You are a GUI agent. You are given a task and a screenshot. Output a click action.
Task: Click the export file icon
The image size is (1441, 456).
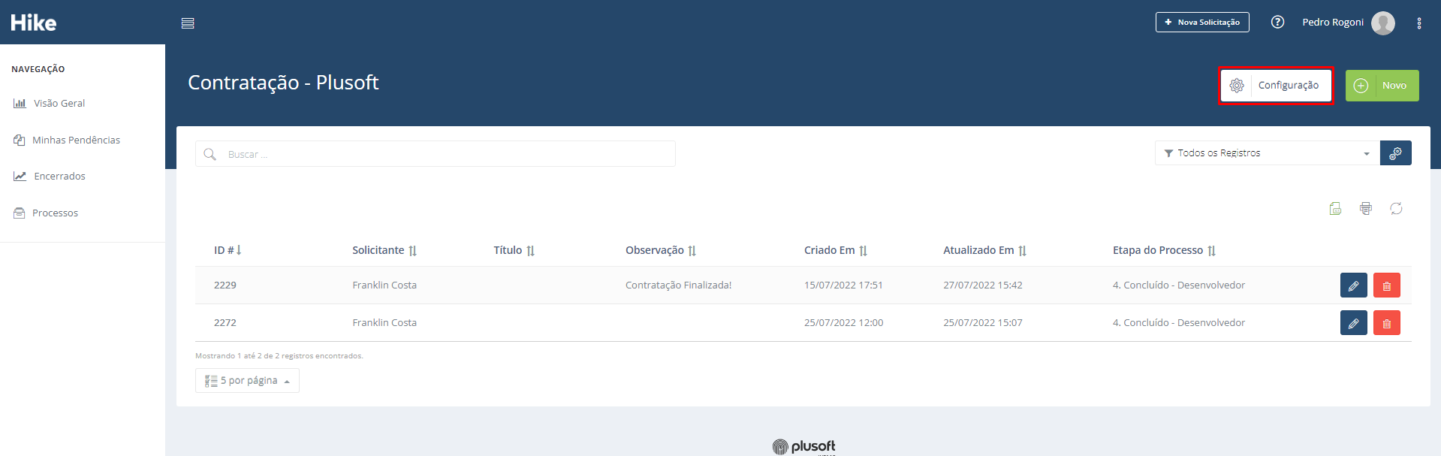click(1335, 209)
